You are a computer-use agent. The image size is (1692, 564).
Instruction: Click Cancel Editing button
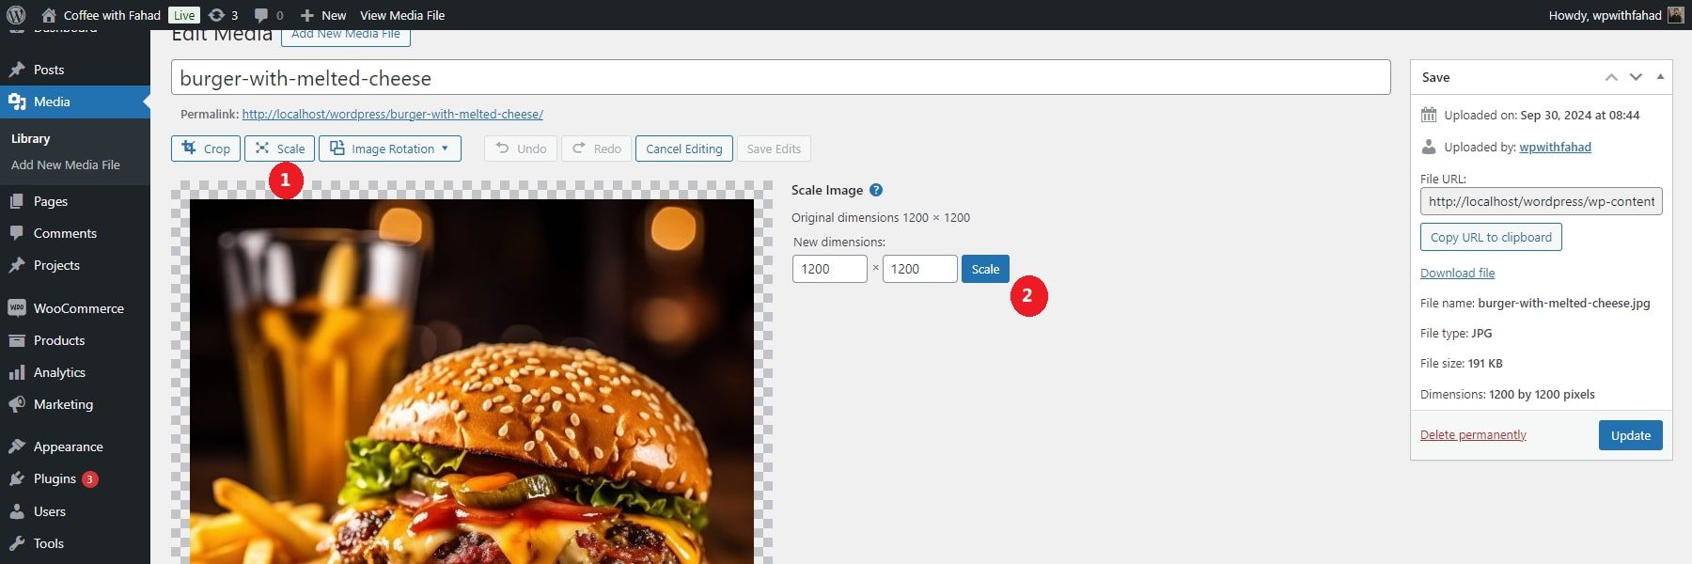pos(683,149)
